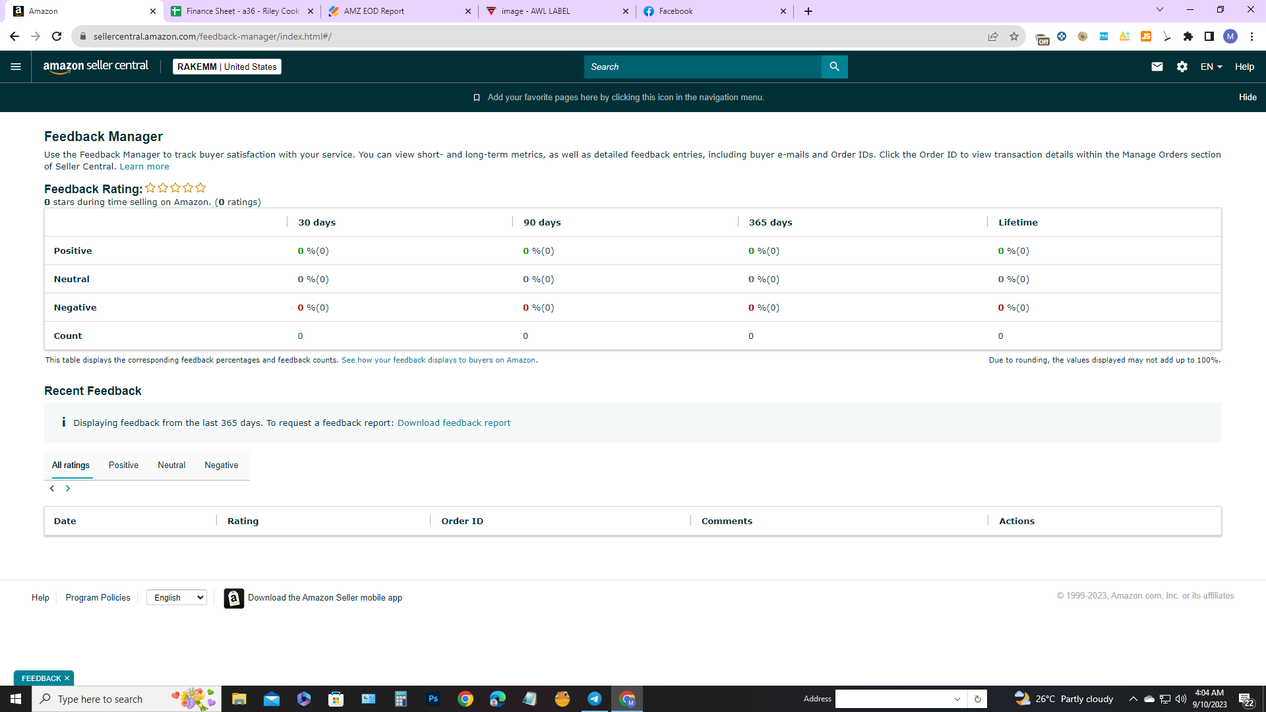The image size is (1266, 712).
Task: Click Help in the top header
Action: pyautogui.click(x=1244, y=67)
